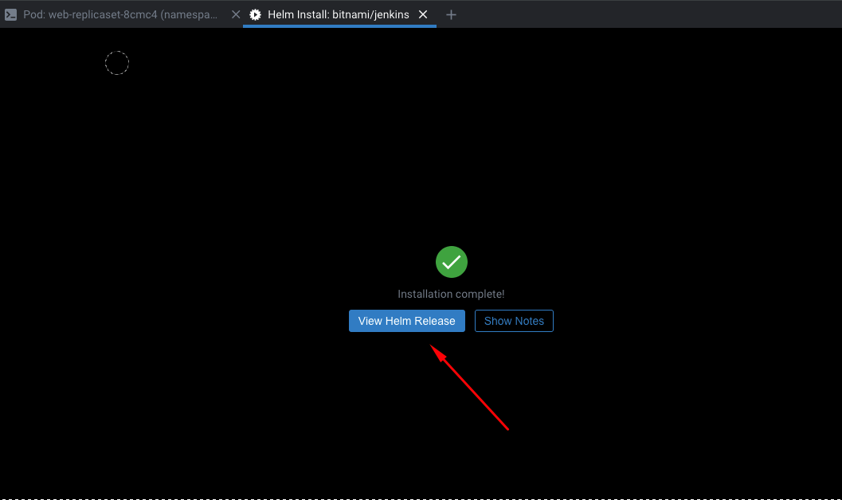Activate the pod shell terminal tab
This screenshot has width=842, height=500.
click(119, 14)
